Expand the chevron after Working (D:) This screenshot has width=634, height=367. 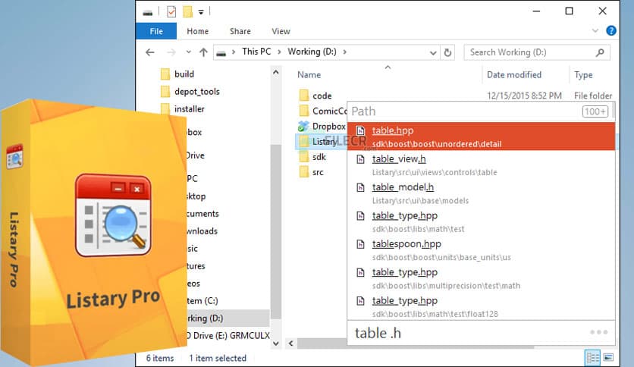pyautogui.click(x=344, y=52)
